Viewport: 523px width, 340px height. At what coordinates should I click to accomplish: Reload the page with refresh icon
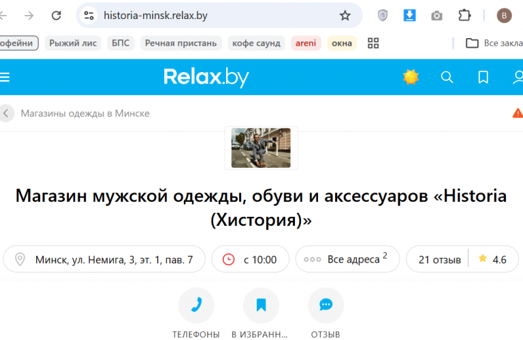(56, 16)
